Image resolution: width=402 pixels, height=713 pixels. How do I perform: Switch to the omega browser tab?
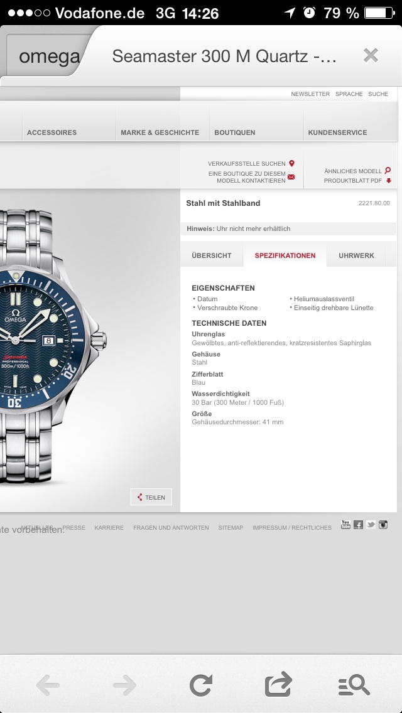[49, 56]
